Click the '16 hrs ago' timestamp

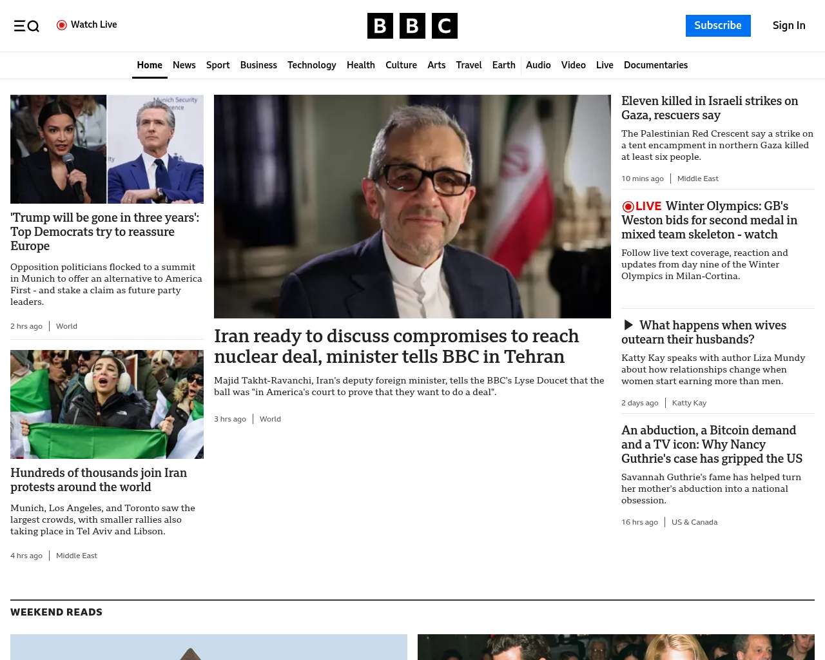tap(639, 522)
